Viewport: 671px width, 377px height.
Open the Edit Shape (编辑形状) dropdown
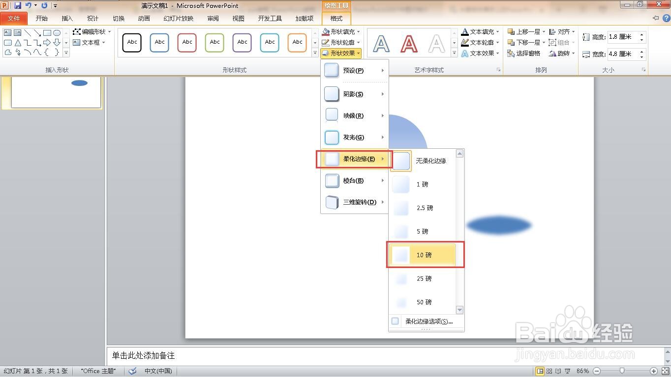click(92, 31)
